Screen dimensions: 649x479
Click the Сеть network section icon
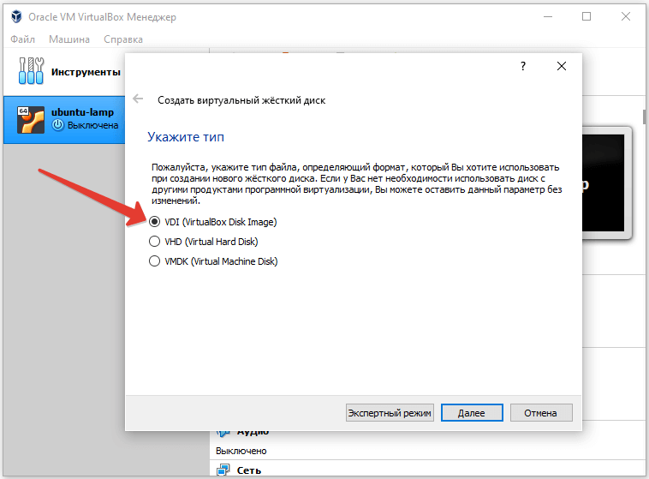223,470
